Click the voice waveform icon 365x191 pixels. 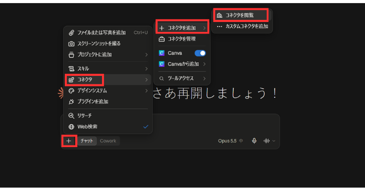[x=266, y=141]
